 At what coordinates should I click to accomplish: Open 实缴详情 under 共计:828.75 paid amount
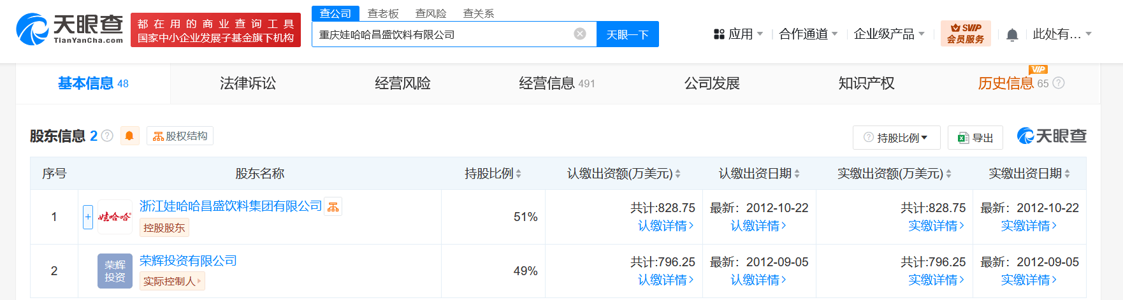click(x=936, y=225)
